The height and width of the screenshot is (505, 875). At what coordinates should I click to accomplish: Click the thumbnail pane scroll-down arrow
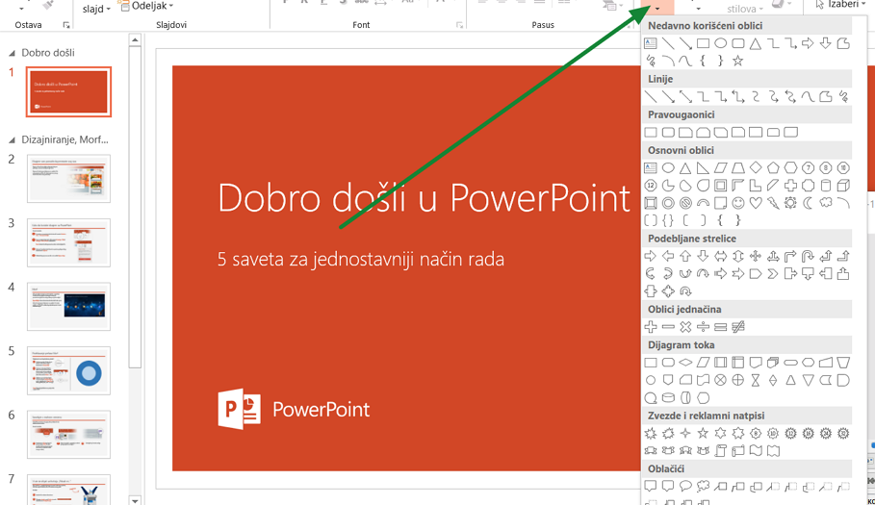coord(135,500)
